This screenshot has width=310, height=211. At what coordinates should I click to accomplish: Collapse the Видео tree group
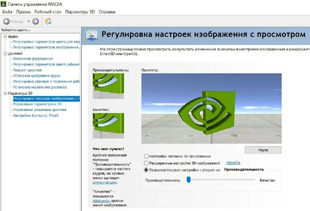[5, 36]
